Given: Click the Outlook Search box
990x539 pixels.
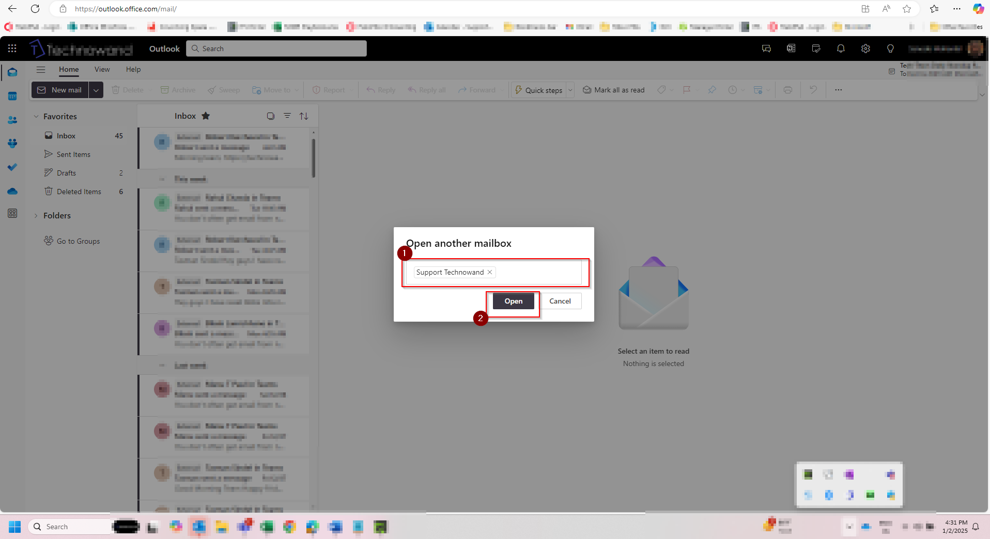Looking at the screenshot, I should point(276,49).
